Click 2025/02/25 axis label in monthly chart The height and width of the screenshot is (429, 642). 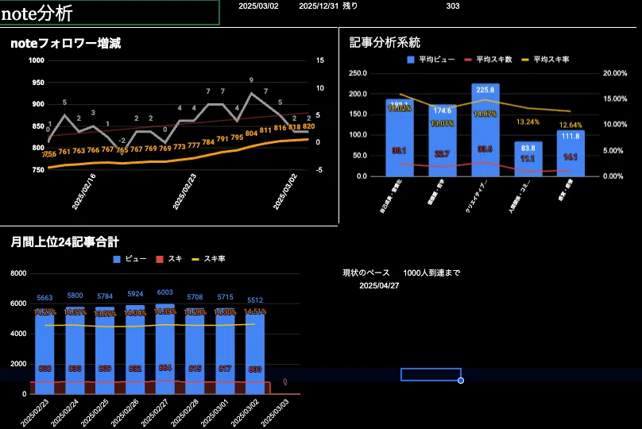point(95,412)
